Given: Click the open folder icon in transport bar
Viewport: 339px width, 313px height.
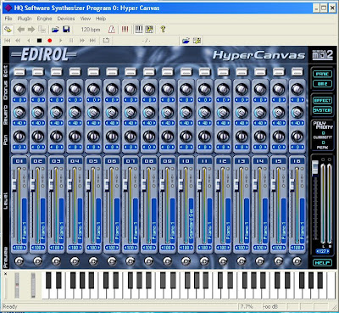Looking at the screenshot, I should (x=186, y=41).
